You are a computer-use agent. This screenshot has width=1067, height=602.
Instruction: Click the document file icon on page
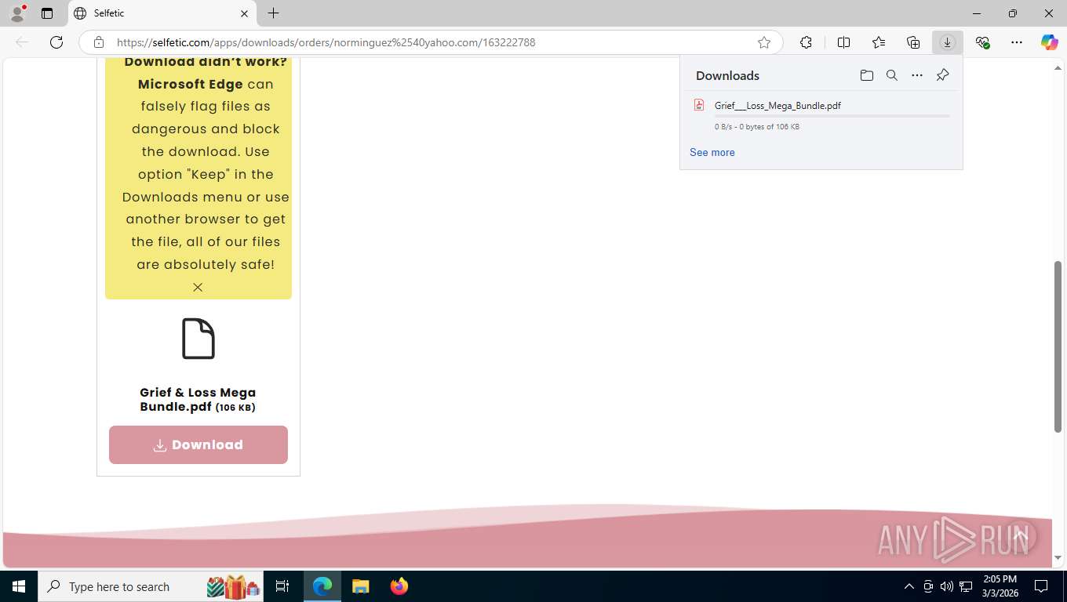(198, 339)
